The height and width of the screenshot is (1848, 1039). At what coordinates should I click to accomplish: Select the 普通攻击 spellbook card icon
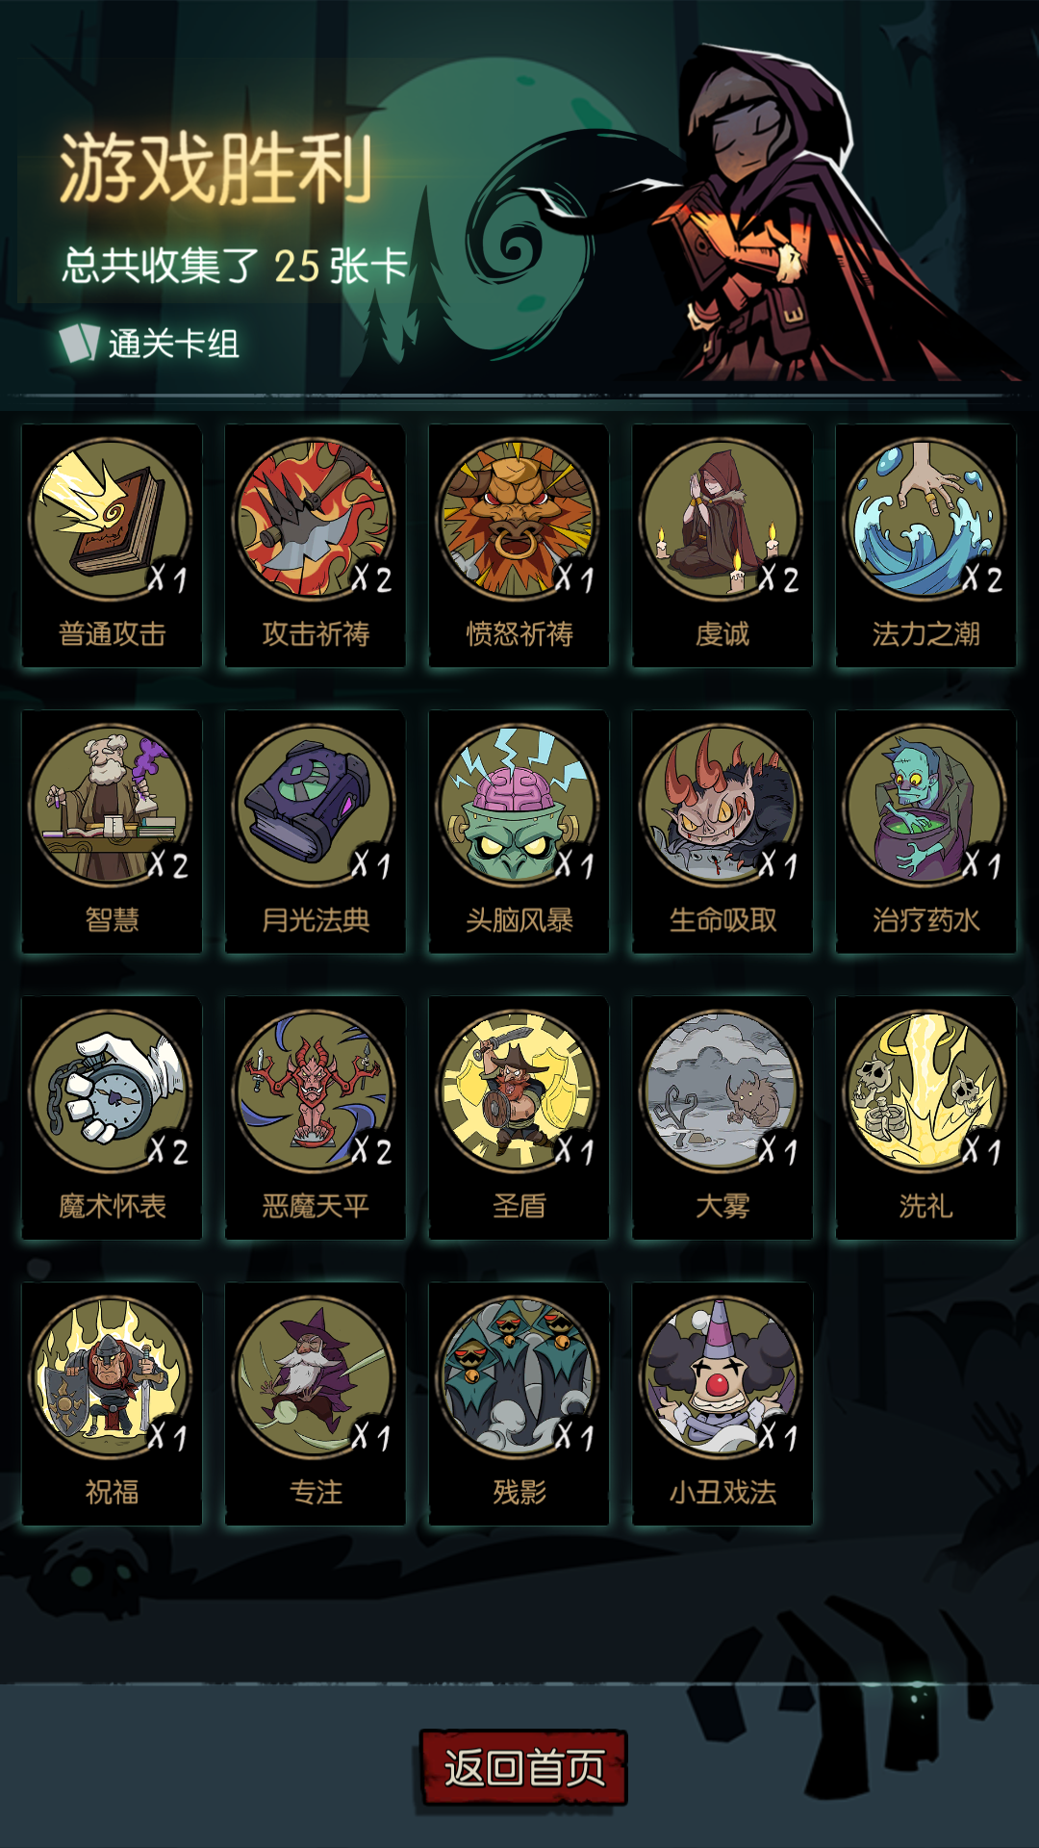pyautogui.click(x=112, y=545)
